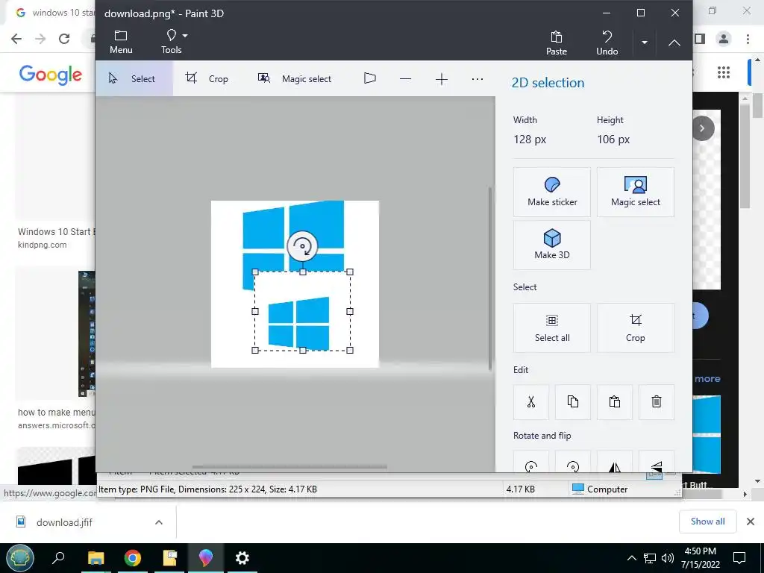The width and height of the screenshot is (764, 573).
Task: Open the notification center icon
Action: [739, 558]
